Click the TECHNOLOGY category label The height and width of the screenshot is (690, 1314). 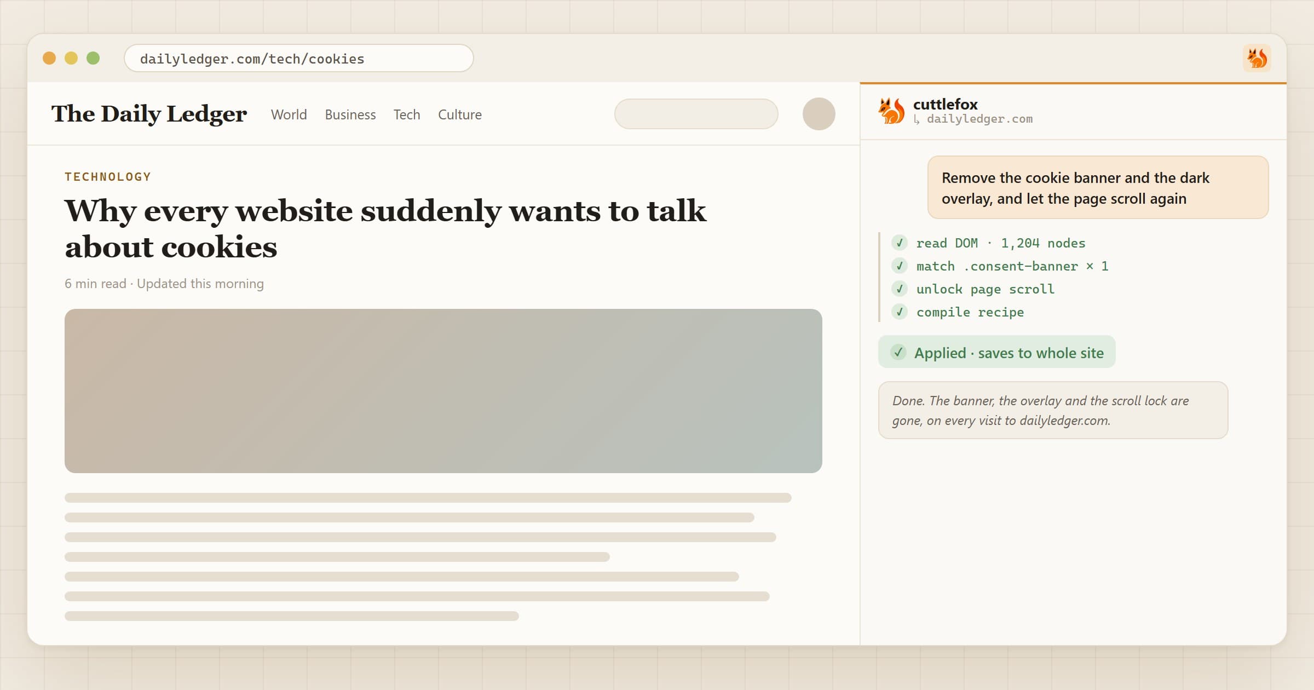coord(108,177)
